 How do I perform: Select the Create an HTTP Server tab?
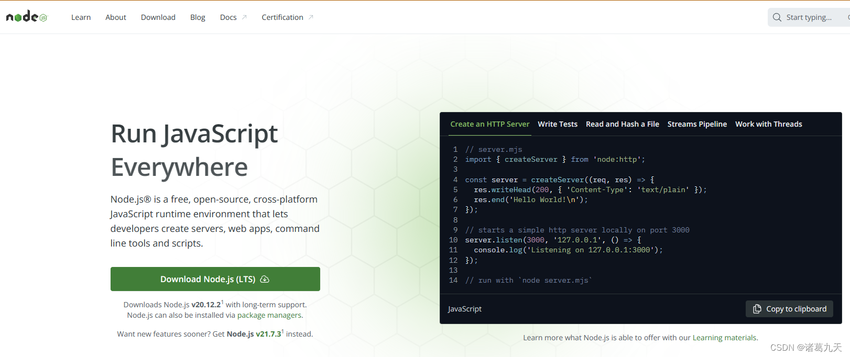pos(490,124)
